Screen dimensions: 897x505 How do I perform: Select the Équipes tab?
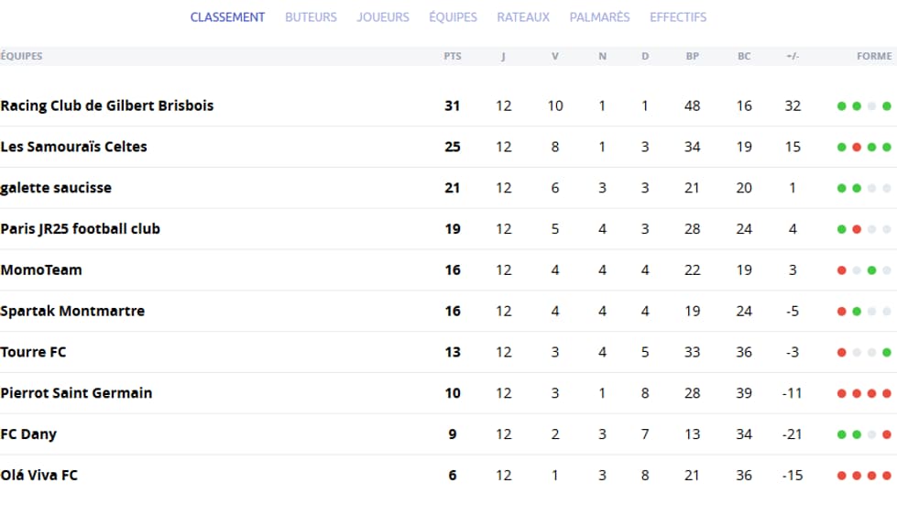[453, 17]
